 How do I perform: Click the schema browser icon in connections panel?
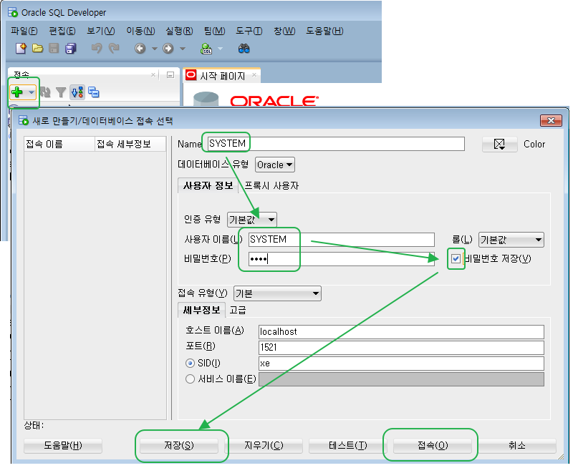click(x=77, y=92)
